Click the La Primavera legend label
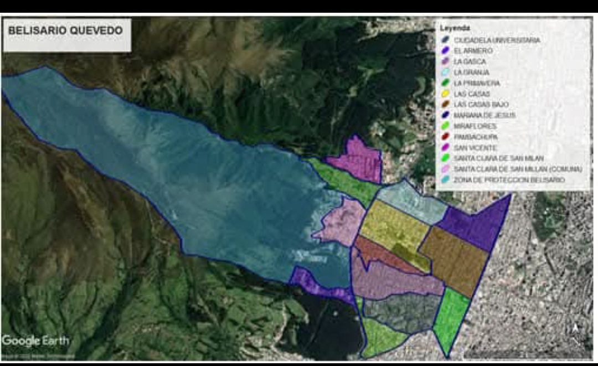Viewport: 598px width, 366px height. [x=477, y=83]
